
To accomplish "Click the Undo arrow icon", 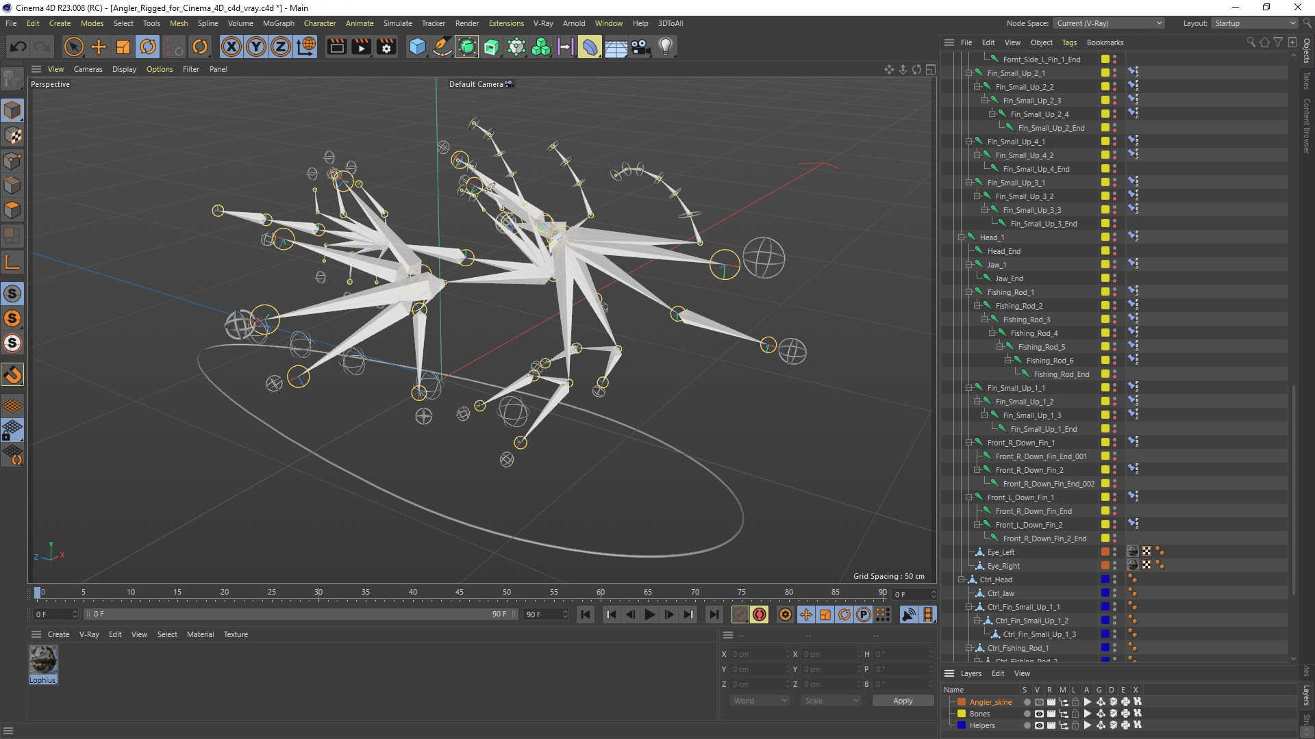I will 18,47.
